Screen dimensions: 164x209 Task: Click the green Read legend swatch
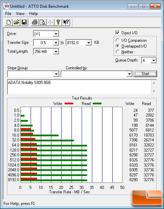[97, 103]
